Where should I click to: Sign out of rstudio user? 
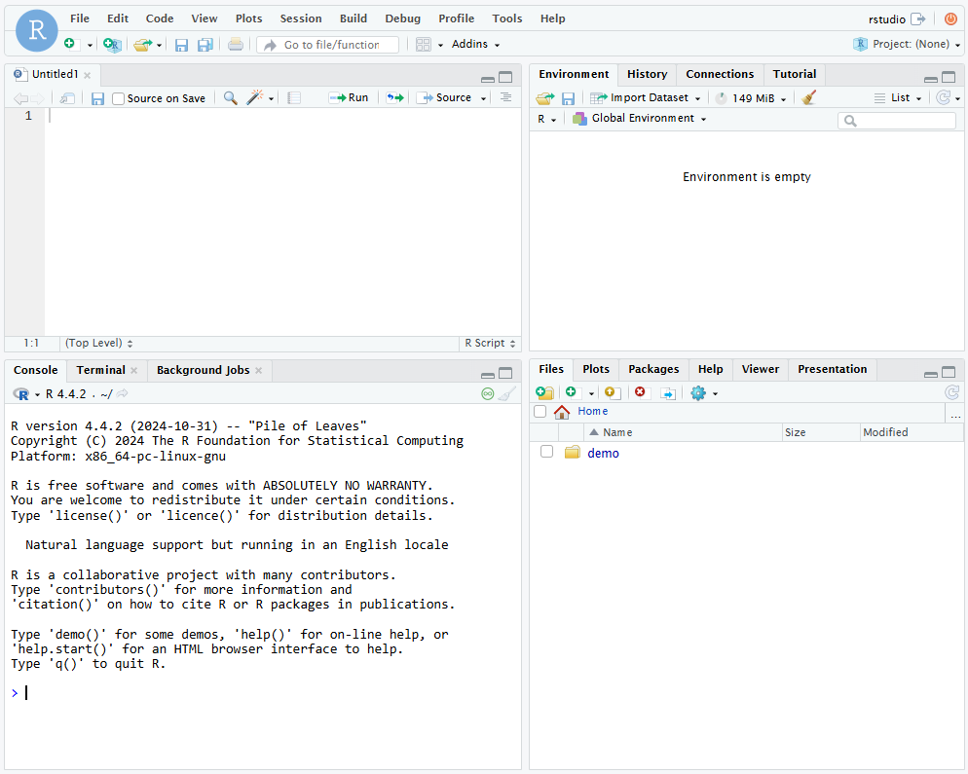(918, 19)
